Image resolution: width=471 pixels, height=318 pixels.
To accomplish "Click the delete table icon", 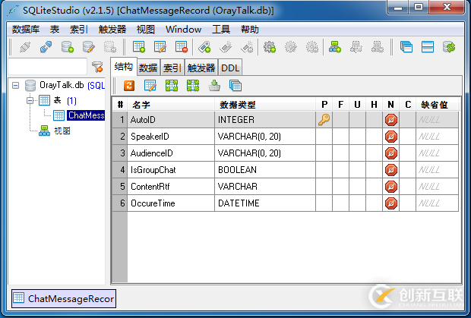I will click(x=182, y=47).
